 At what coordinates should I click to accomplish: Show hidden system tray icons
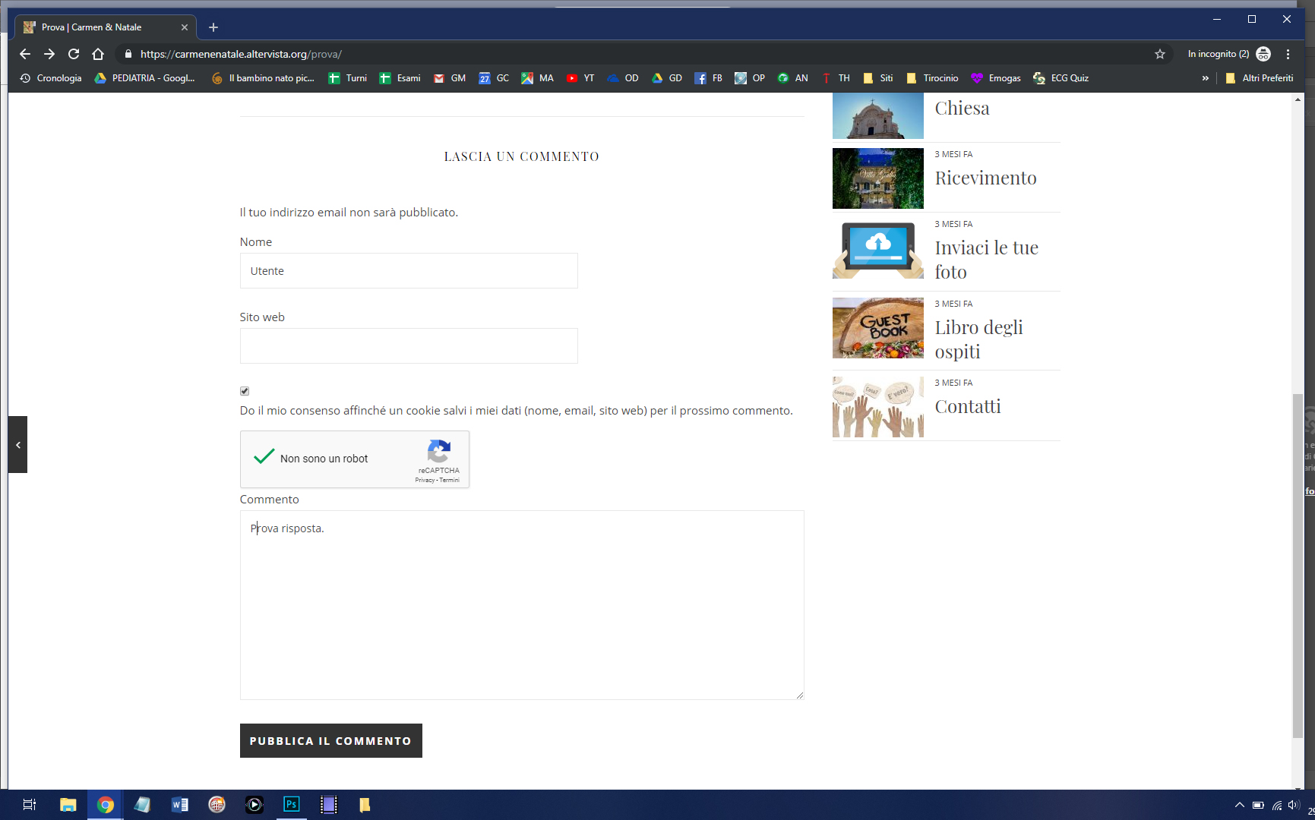click(1240, 805)
